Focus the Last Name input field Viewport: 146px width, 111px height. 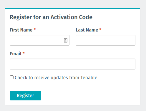click(105, 40)
